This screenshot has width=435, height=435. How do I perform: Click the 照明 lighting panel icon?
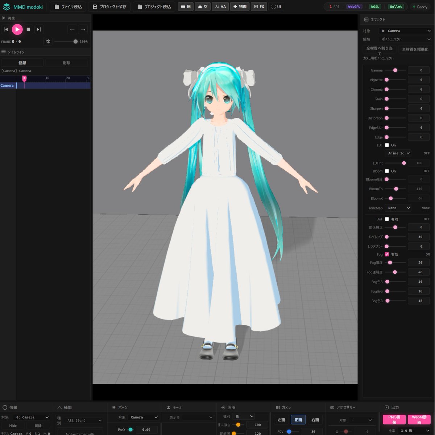(223, 407)
